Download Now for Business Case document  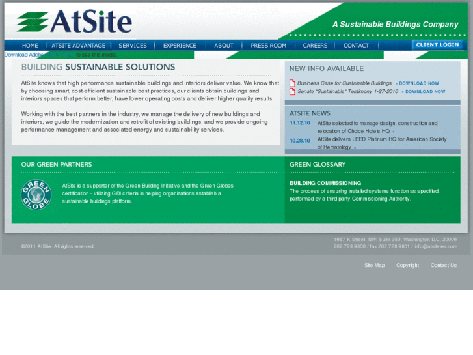pyautogui.click(x=419, y=83)
